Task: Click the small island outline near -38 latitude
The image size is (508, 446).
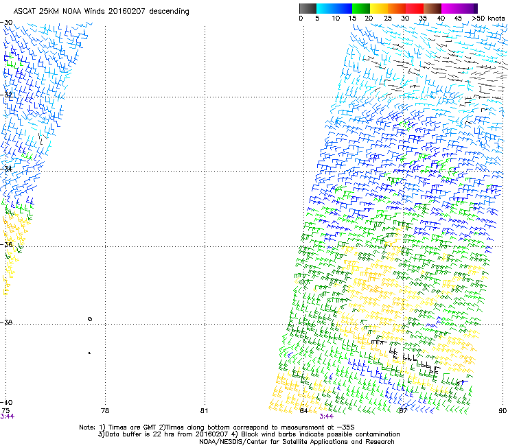Action: (90, 319)
